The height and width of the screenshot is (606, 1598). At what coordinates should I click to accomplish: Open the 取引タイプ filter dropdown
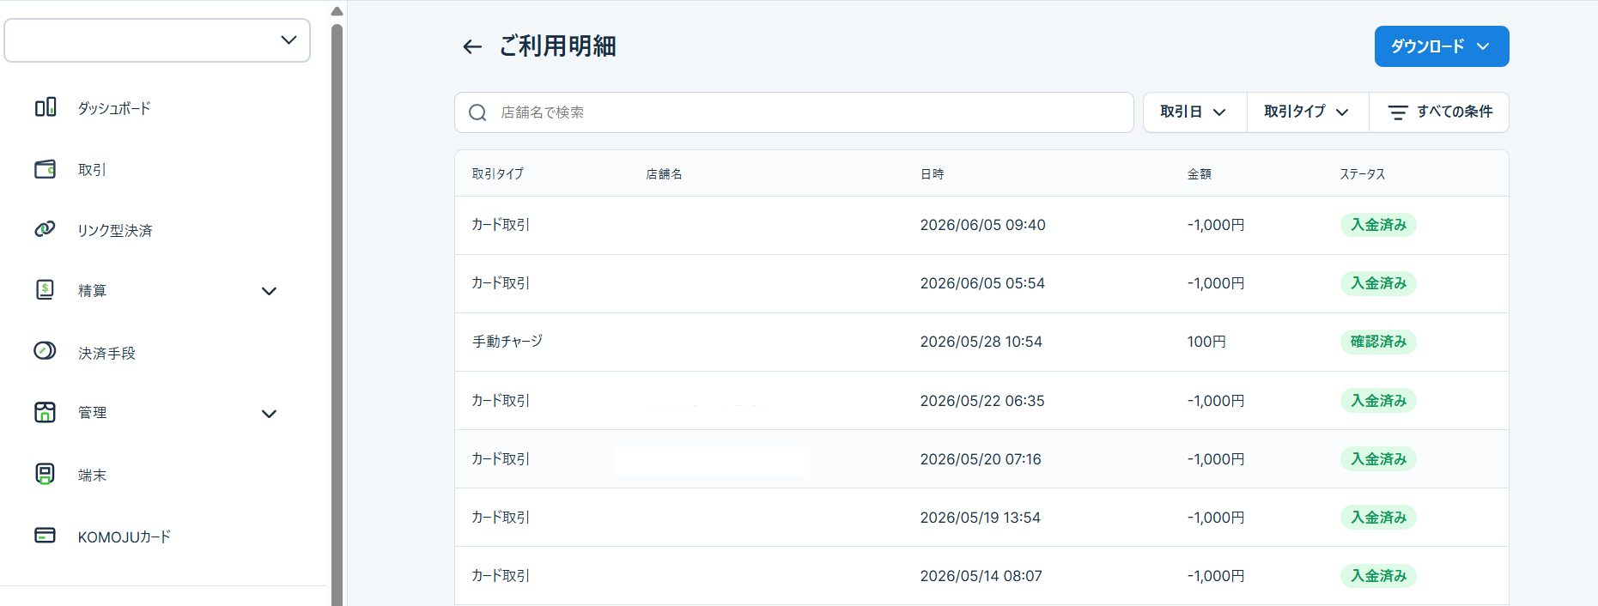pos(1308,112)
